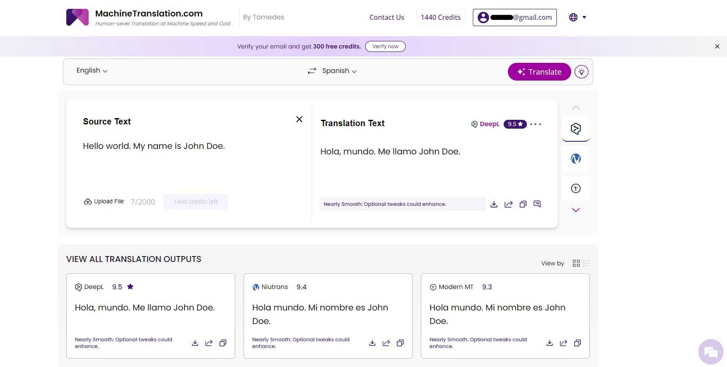Download the DeepL translation in main panel
Screen dimensions: 727x367
tap(494, 205)
